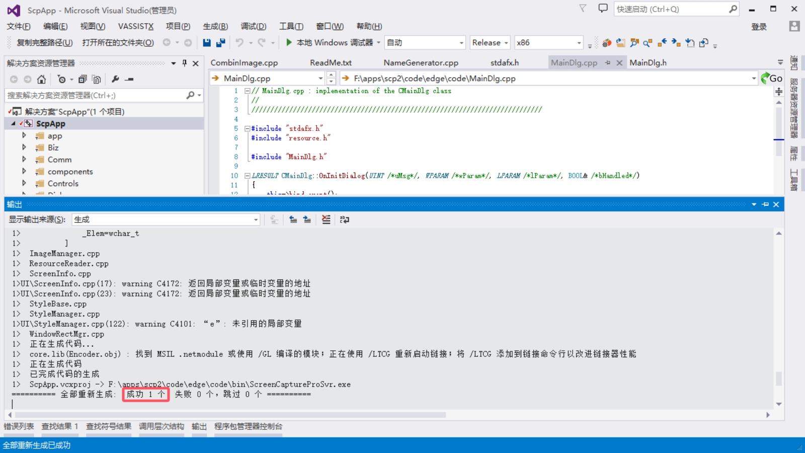Click the green Go arrow button
The image size is (805, 453).
[771, 78]
